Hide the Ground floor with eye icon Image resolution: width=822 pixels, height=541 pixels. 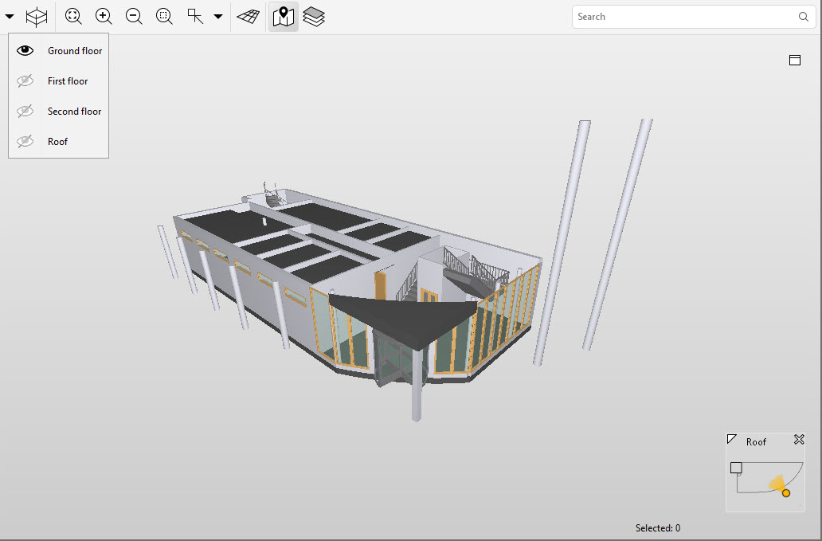(25, 50)
